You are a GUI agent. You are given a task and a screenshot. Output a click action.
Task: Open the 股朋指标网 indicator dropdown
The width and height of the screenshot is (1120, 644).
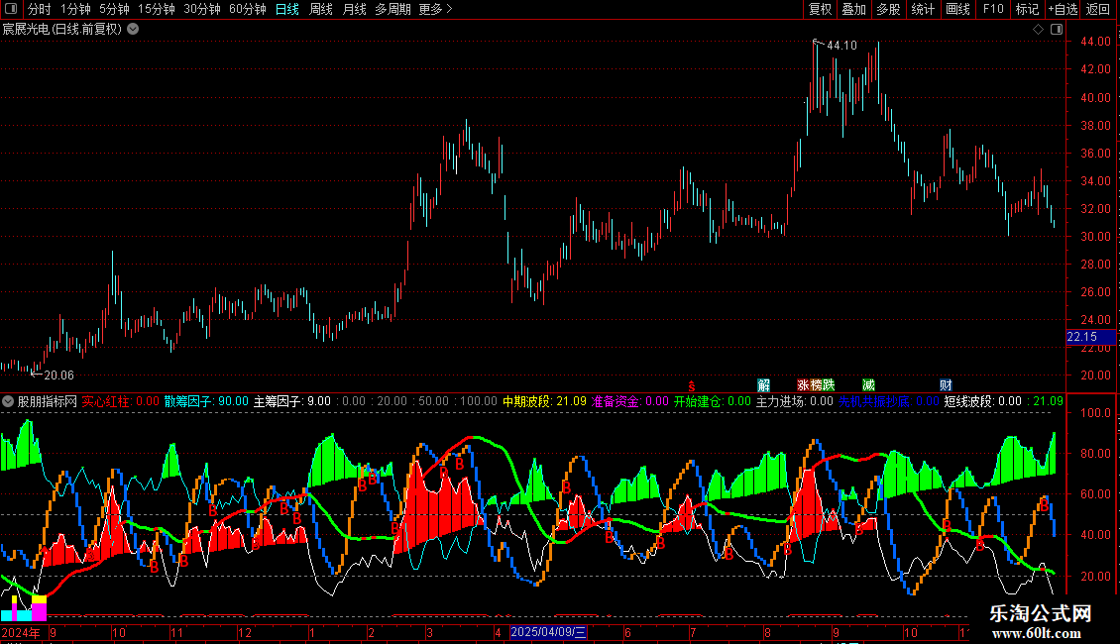[8, 402]
